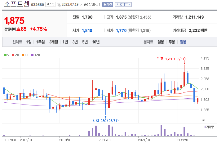Toggle the 실시간 real-time button

click(108, 5)
